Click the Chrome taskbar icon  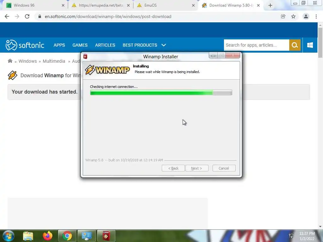point(67,236)
